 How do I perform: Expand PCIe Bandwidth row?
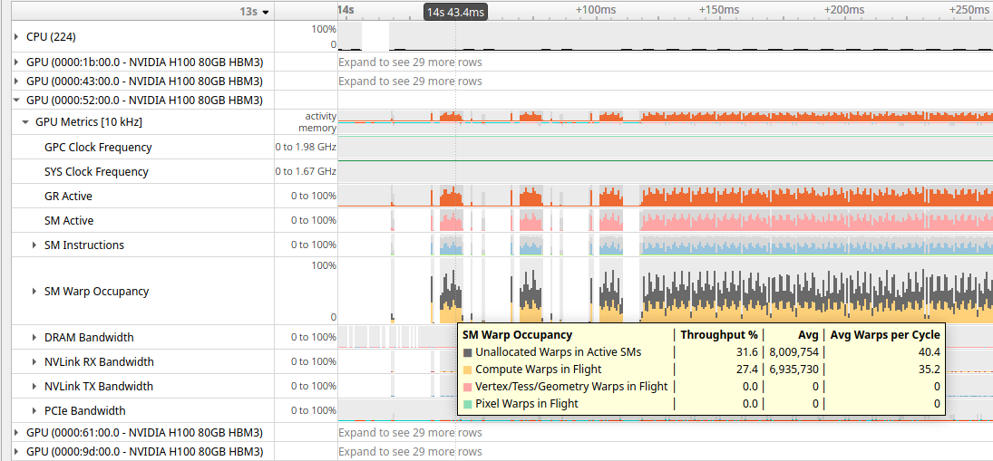[x=34, y=410]
